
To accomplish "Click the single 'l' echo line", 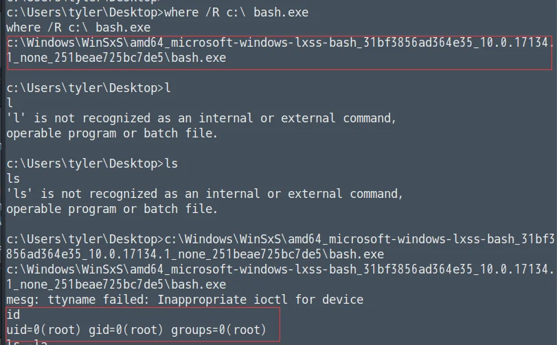I will [10, 103].
